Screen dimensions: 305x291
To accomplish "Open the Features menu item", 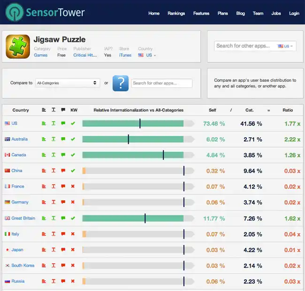I will click(201, 14).
